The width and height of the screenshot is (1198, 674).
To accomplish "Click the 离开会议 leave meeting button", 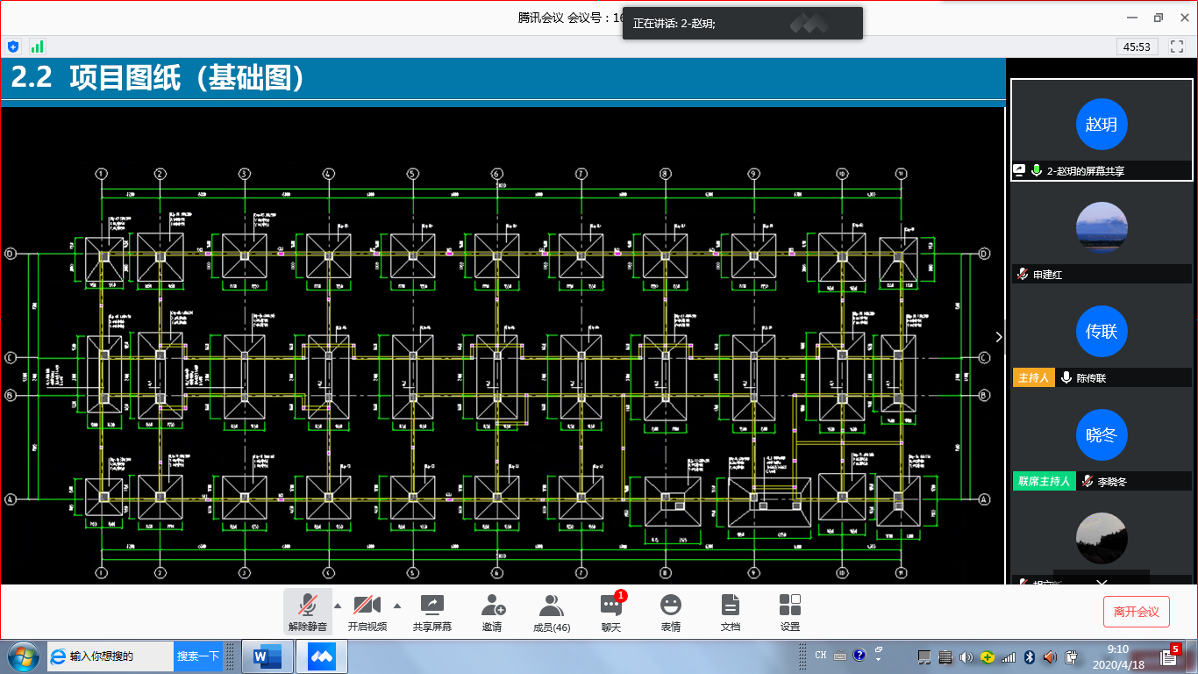I will (x=1136, y=612).
